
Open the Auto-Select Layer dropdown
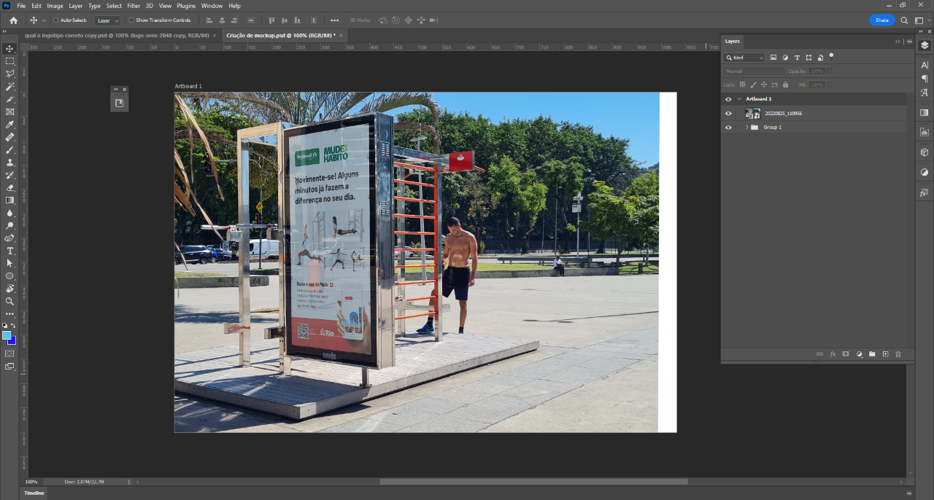(x=108, y=20)
